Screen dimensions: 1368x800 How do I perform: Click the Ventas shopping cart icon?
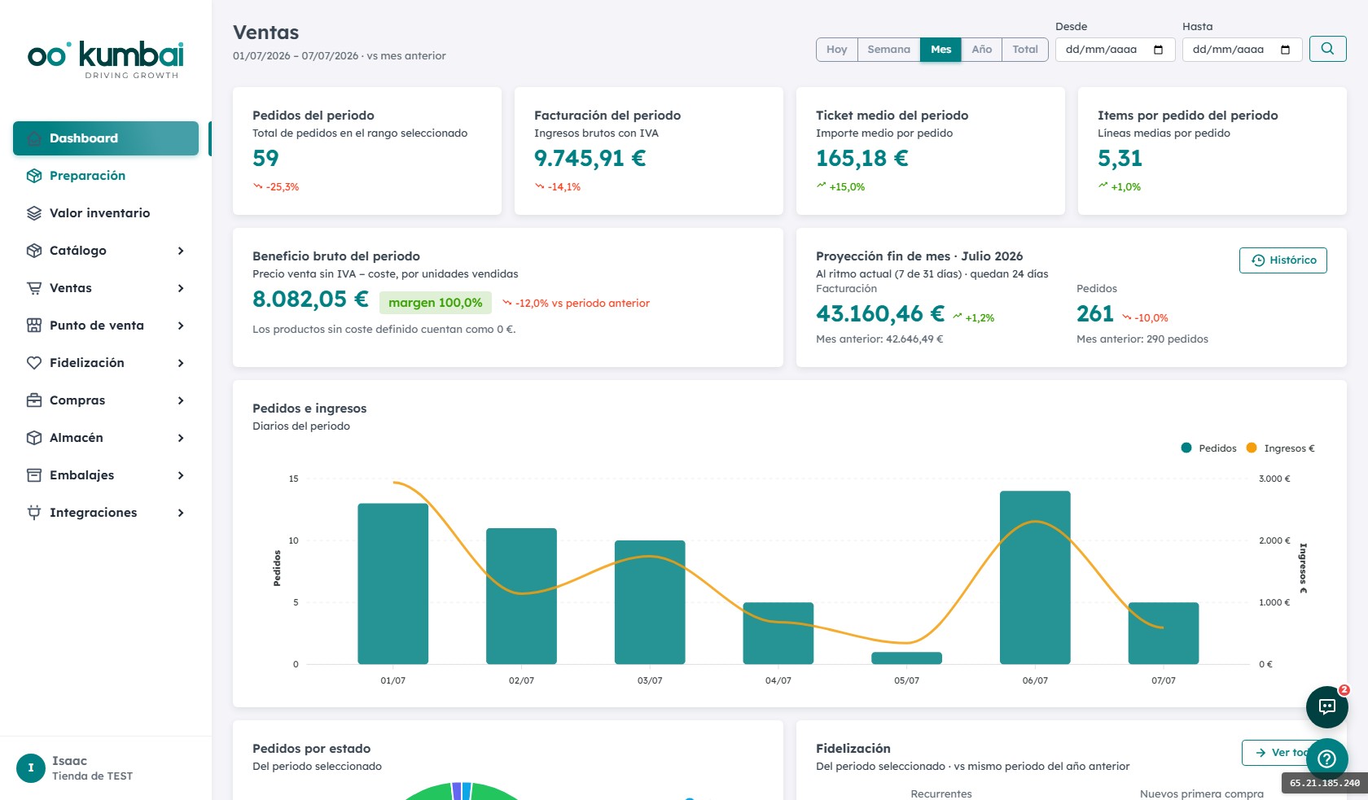click(x=34, y=288)
